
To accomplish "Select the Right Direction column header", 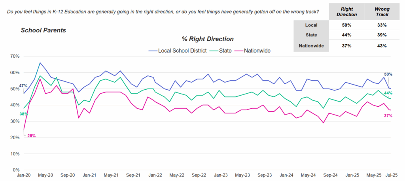I will click(346, 11).
